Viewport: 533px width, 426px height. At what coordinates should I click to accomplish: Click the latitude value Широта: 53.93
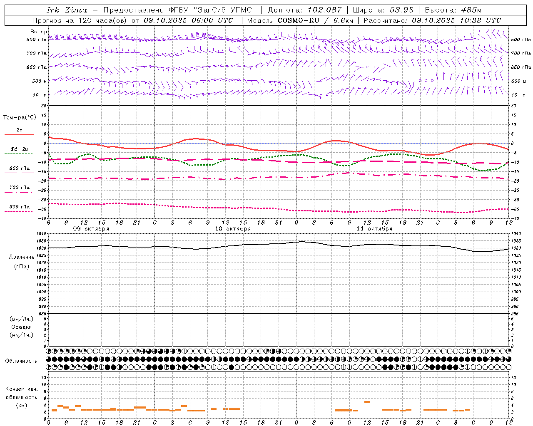[x=383, y=10]
